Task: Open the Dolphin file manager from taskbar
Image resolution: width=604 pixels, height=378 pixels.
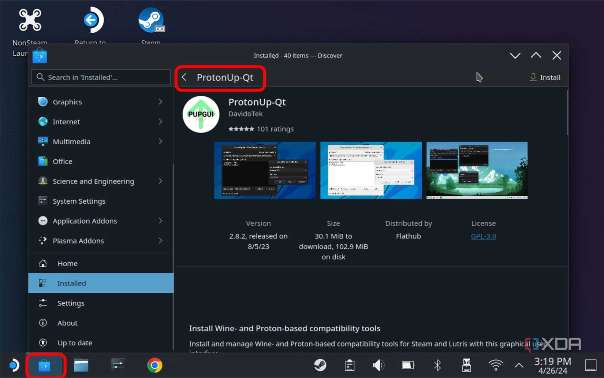Action: pyautogui.click(x=81, y=365)
